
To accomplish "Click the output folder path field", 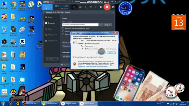I will click(80, 25).
